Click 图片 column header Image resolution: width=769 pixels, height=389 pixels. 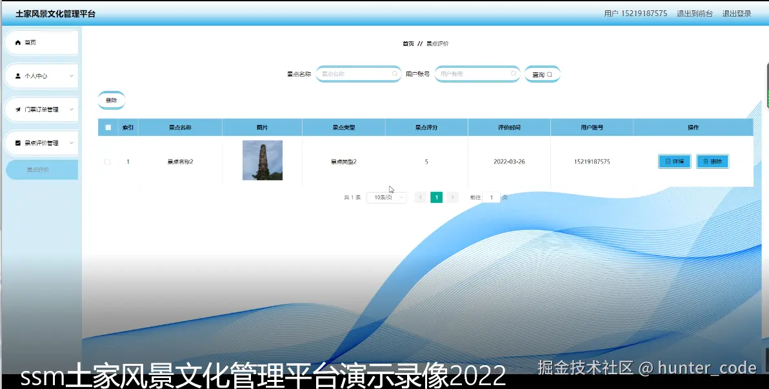pos(263,128)
